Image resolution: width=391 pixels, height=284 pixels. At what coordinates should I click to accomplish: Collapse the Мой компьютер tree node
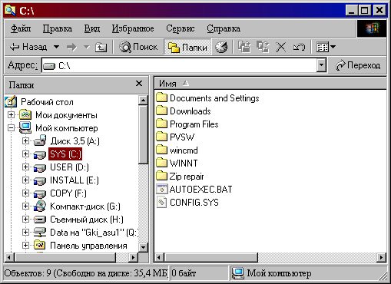tap(11, 127)
